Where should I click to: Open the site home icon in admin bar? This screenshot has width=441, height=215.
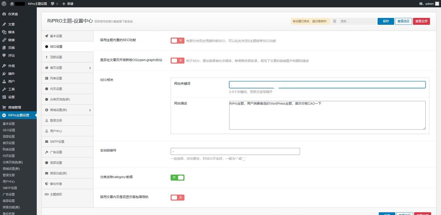tap(12, 4)
